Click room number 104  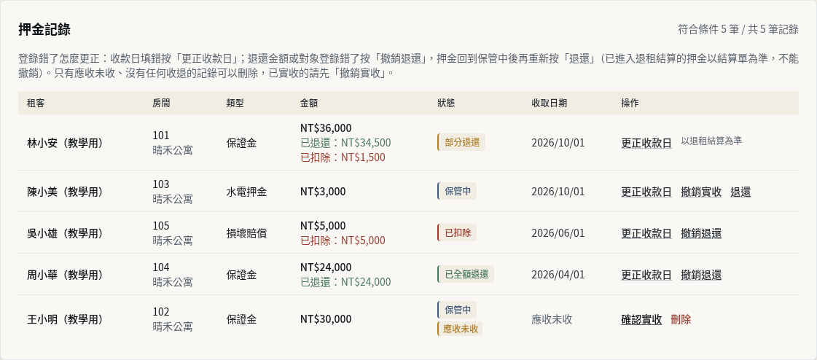(x=161, y=267)
